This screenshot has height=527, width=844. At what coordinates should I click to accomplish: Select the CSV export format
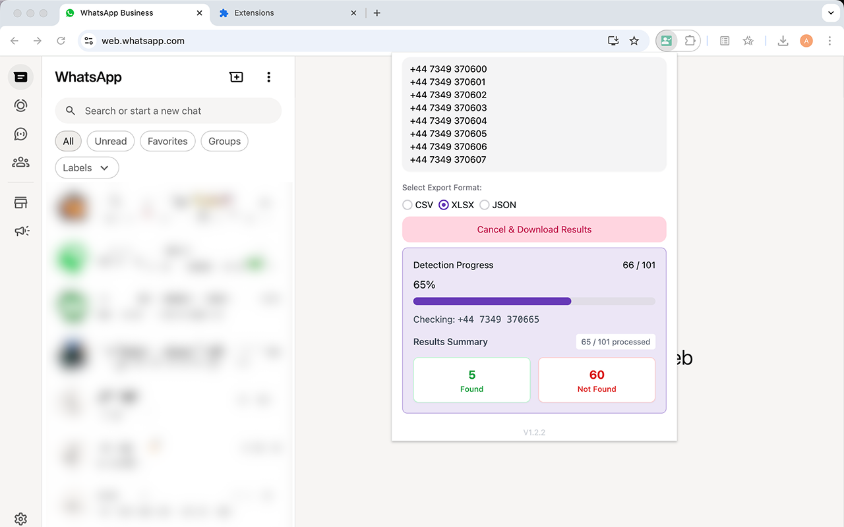(407, 205)
